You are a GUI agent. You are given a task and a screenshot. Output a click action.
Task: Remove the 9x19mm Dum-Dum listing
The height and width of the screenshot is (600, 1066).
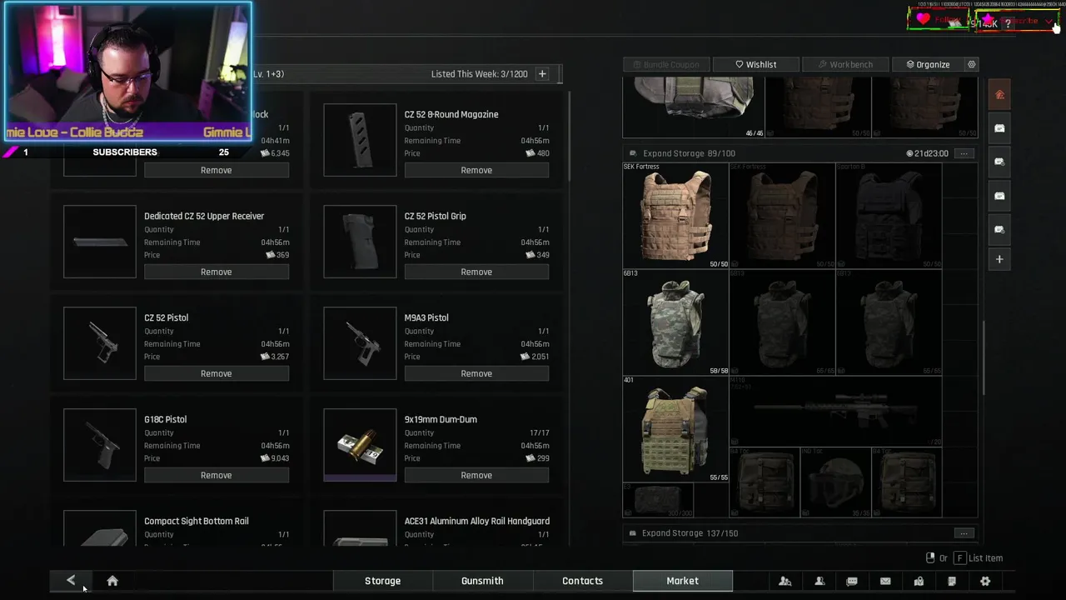(476, 475)
